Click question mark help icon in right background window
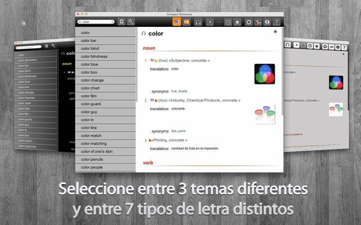Image resolution: width=361 pixels, height=225 pixels. [344, 48]
